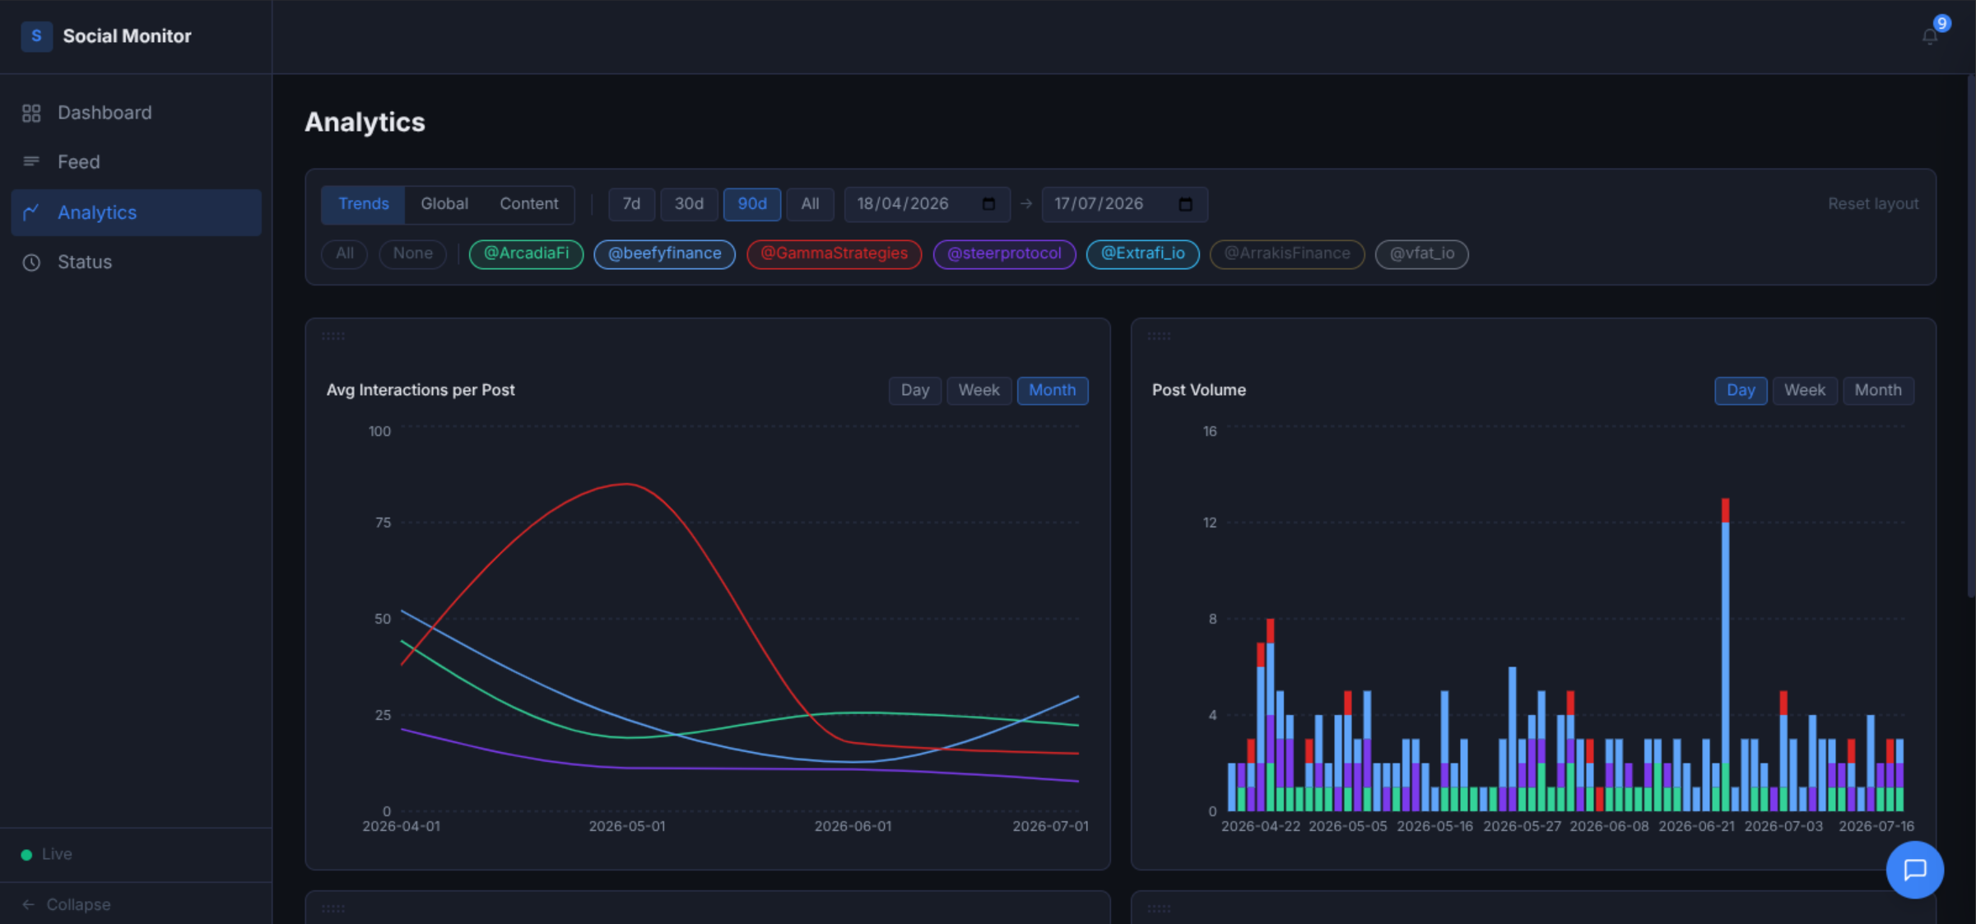Open end date calendar picker icon
The image size is (1976, 924).
pyautogui.click(x=1186, y=204)
